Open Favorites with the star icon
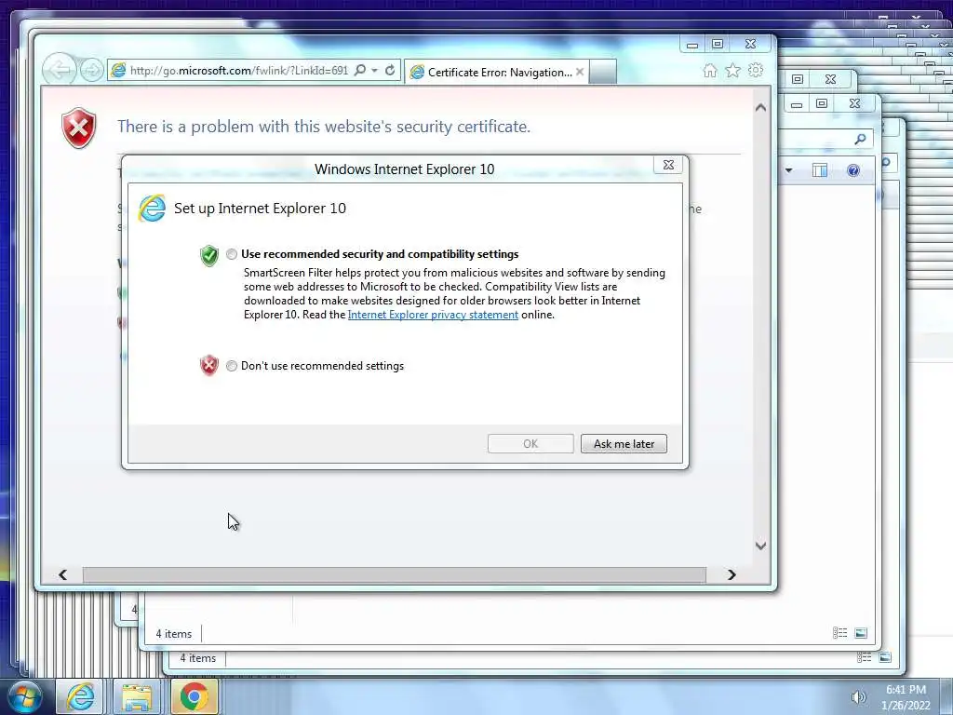 click(733, 71)
